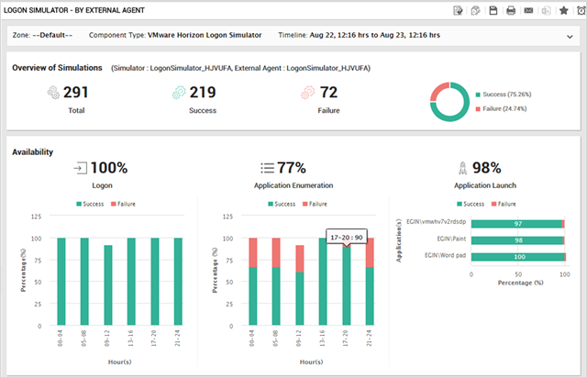This screenshot has width=587, height=378.
Task: Click the 00-04 bar in Logon chart
Action: [61, 282]
